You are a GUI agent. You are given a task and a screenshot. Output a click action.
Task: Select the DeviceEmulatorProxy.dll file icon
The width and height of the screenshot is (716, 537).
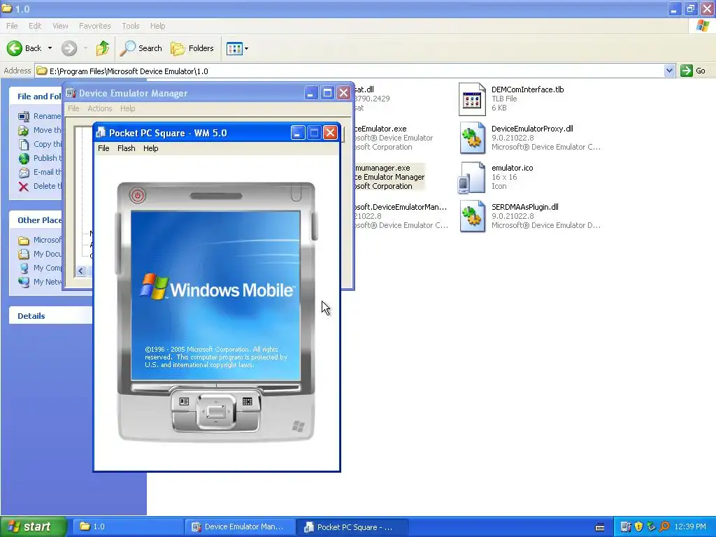point(472,138)
